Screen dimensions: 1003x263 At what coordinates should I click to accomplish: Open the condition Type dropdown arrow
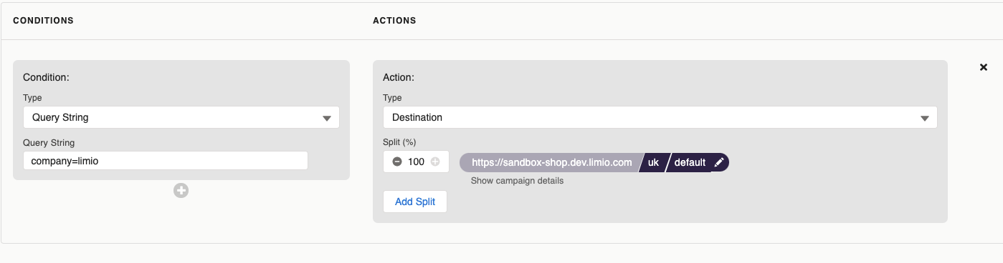click(x=327, y=118)
